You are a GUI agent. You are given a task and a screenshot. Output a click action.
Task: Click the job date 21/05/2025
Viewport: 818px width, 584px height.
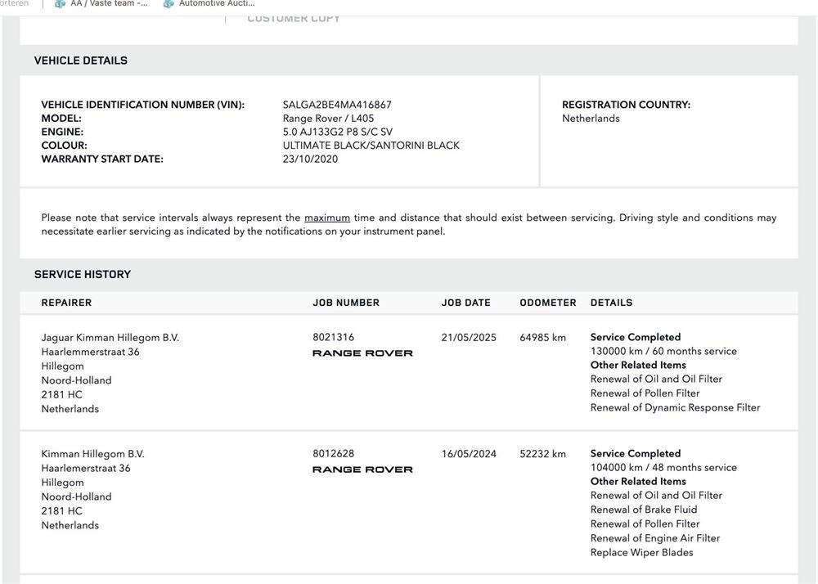coord(469,337)
